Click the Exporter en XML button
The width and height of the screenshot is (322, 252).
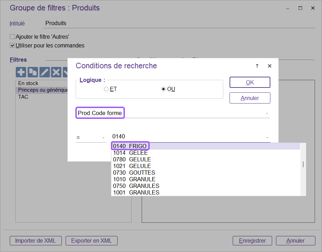91,240
